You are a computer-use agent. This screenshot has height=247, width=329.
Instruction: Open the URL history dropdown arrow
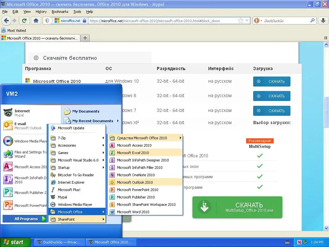[x=247, y=21]
